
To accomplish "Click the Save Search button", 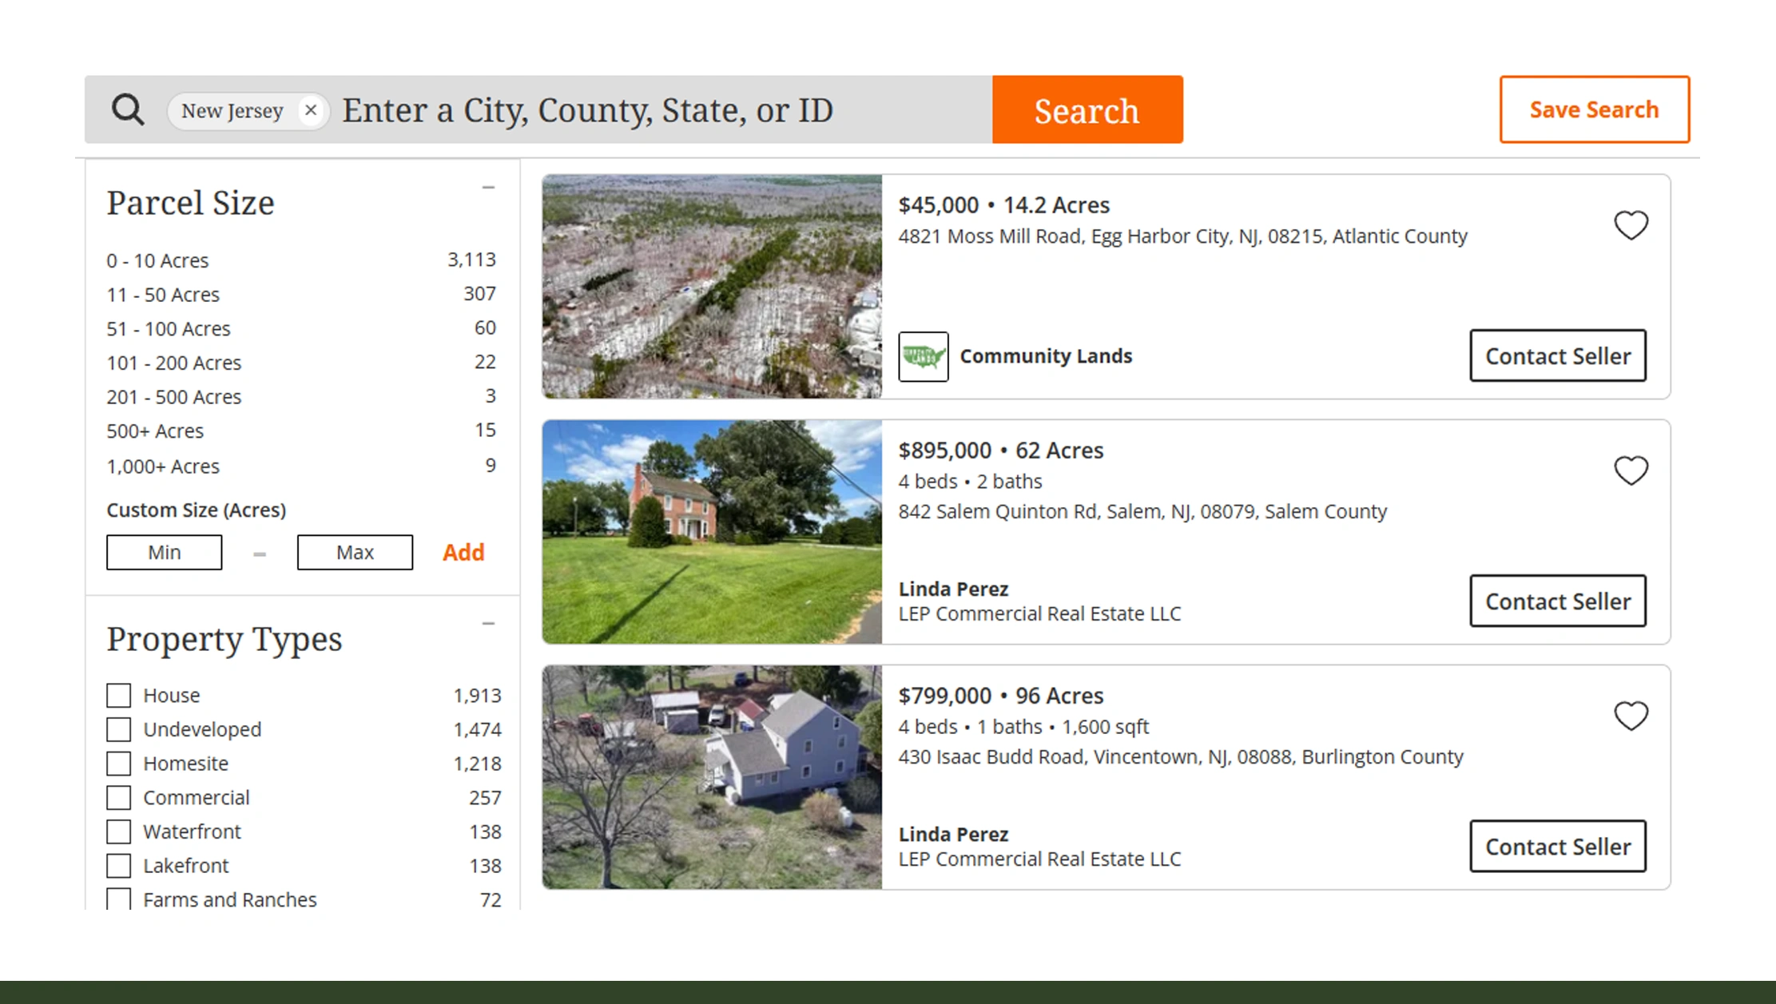I will [x=1594, y=109].
